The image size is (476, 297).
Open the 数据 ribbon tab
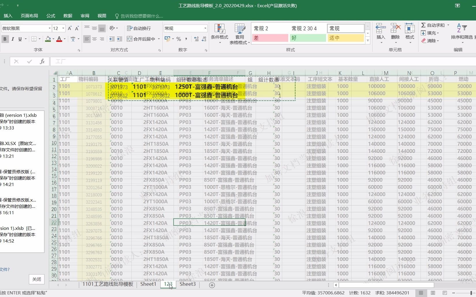[x=68, y=16]
